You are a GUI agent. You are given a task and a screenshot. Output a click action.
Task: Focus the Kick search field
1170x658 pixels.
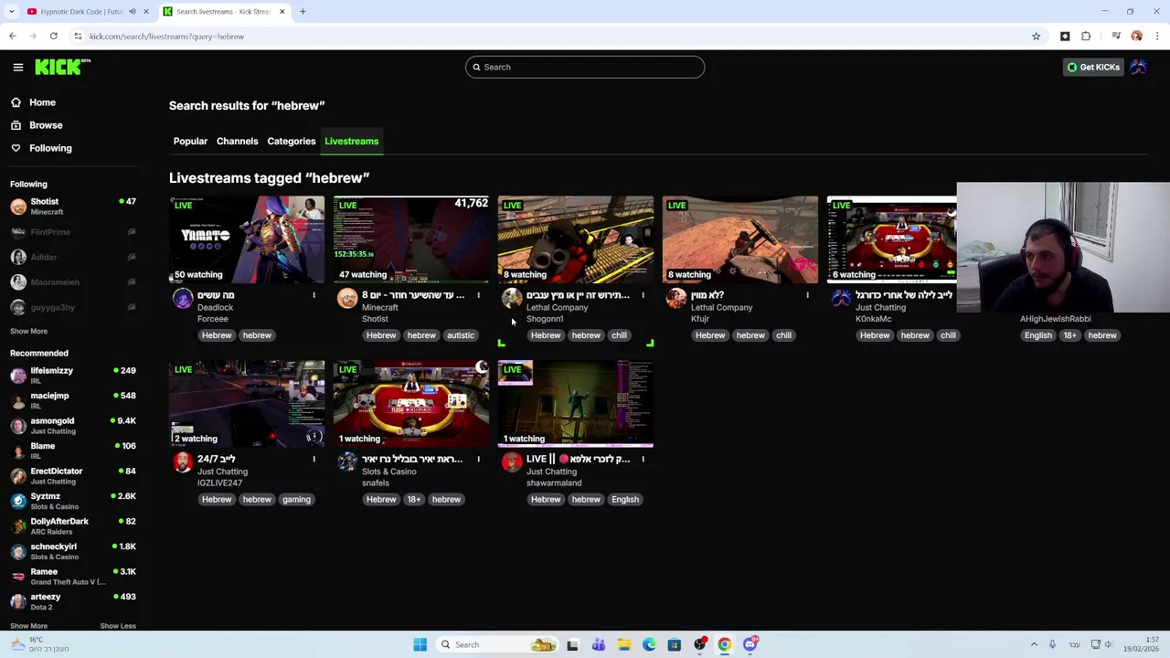[585, 67]
